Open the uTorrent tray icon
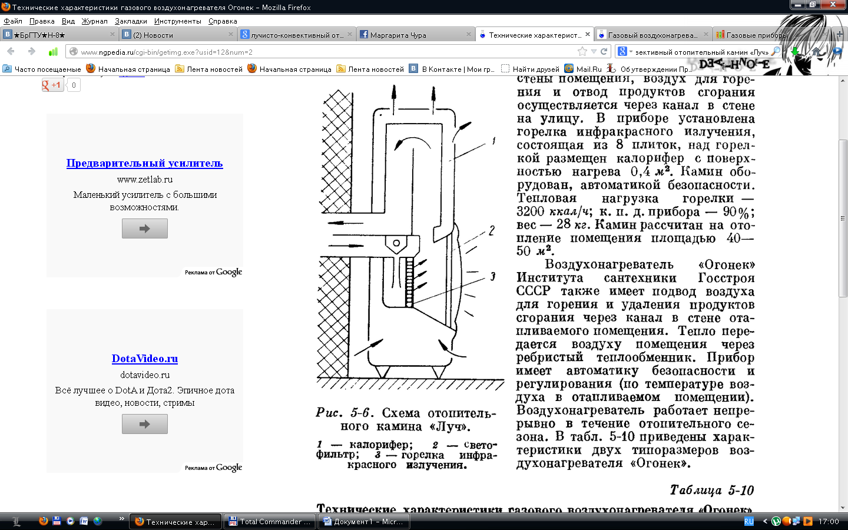Screen dimensions: 848x530 (776, 521)
